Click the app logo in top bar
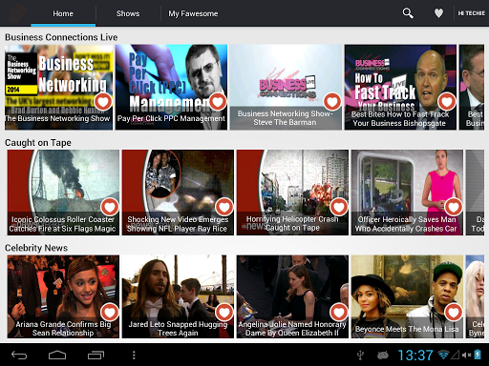489x366 pixels. tap(16, 13)
